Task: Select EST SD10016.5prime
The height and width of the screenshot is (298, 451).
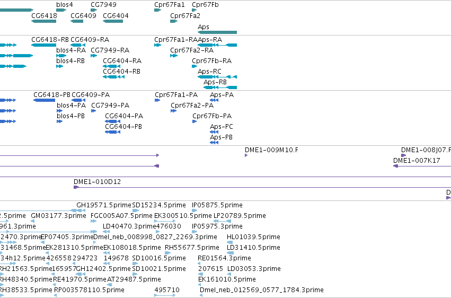Action: tap(159, 258)
